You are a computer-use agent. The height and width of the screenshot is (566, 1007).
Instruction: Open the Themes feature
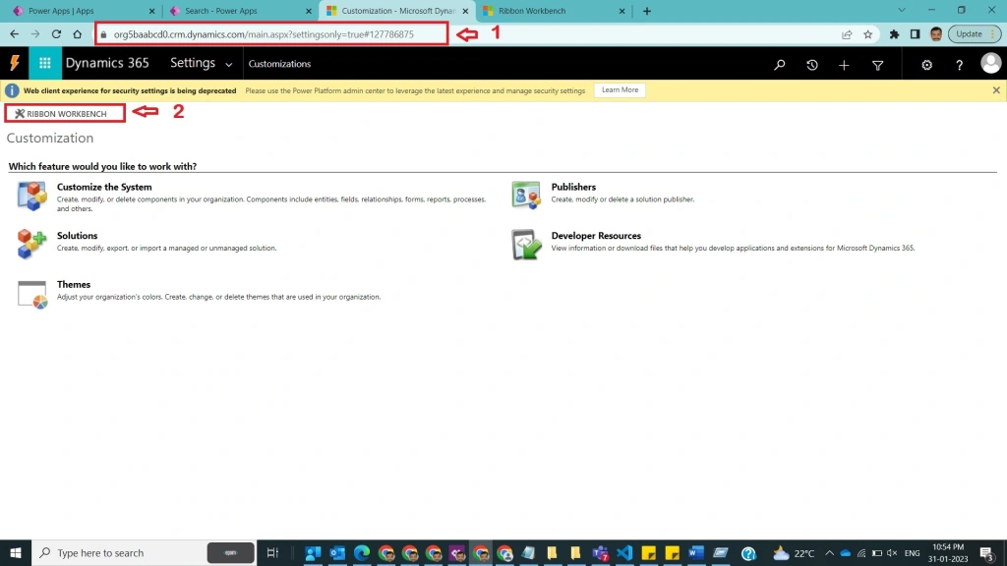pos(73,284)
